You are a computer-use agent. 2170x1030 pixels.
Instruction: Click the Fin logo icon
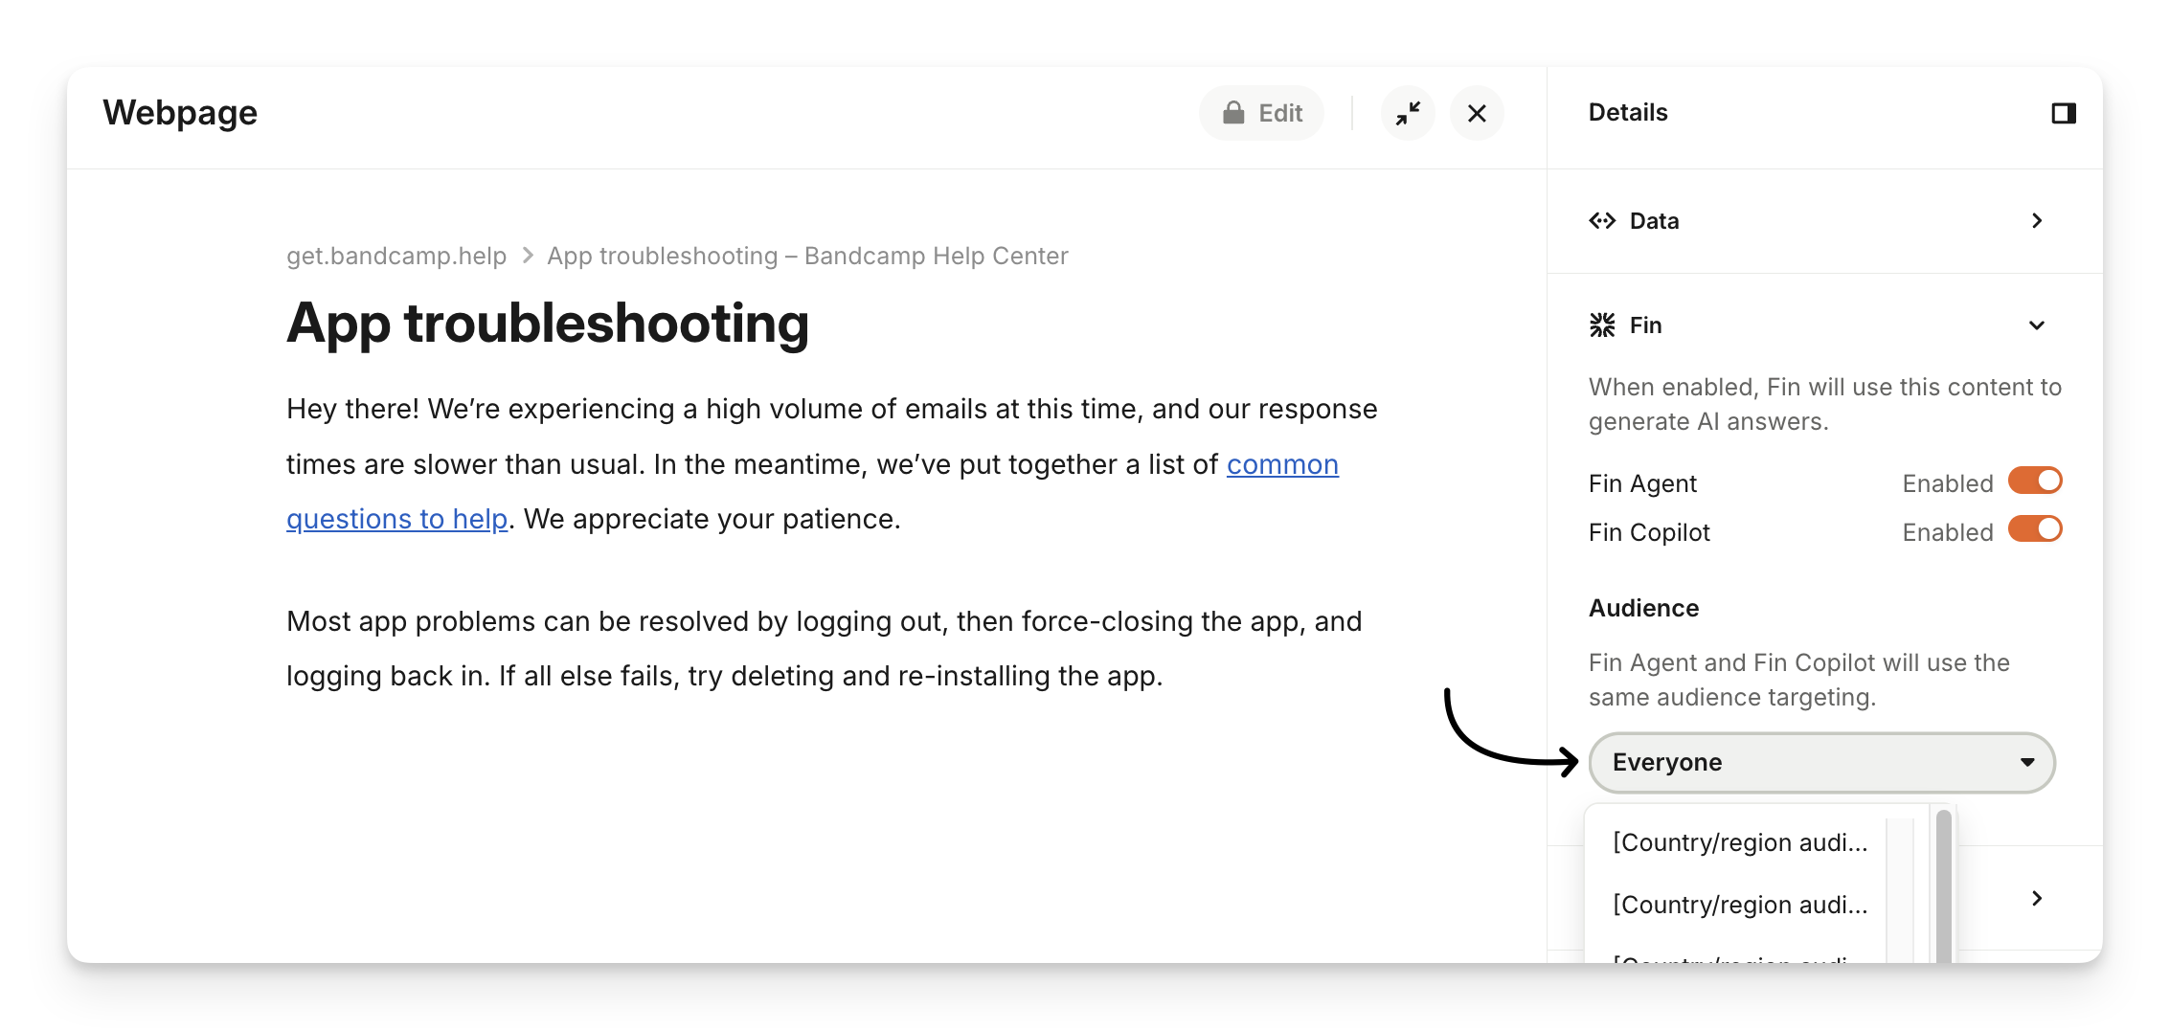[1602, 325]
